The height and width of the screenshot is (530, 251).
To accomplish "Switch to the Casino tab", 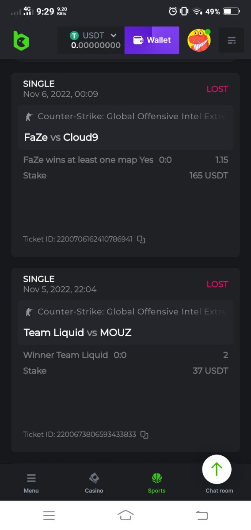I will coord(94,483).
